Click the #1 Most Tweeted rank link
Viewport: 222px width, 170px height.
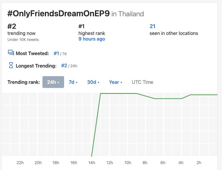(x=56, y=53)
